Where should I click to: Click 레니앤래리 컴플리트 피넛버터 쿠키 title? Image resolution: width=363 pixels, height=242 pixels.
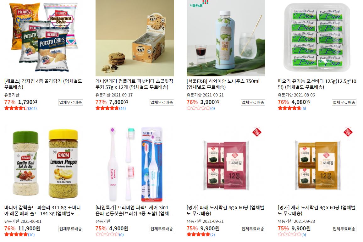[134, 84]
